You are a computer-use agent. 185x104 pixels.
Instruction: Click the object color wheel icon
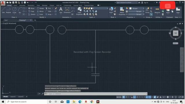point(127,8)
